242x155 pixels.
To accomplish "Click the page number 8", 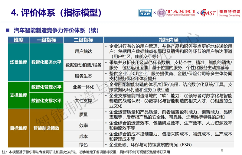I will 222,150.
